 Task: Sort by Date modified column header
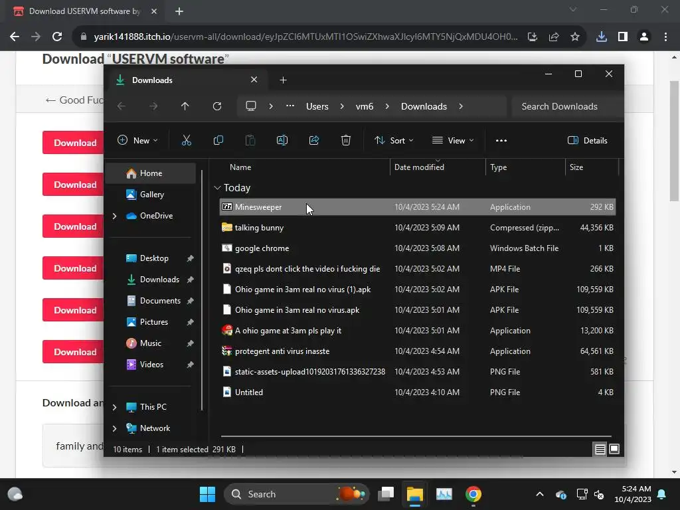coord(438,167)
